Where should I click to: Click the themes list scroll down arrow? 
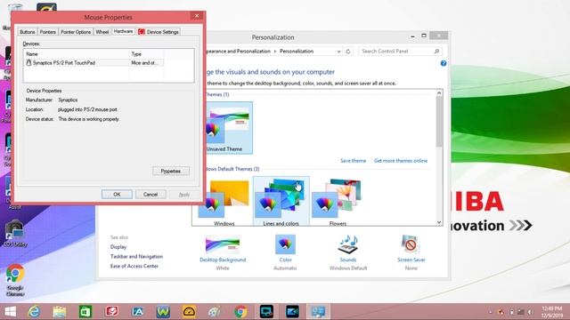click(439, 222)
